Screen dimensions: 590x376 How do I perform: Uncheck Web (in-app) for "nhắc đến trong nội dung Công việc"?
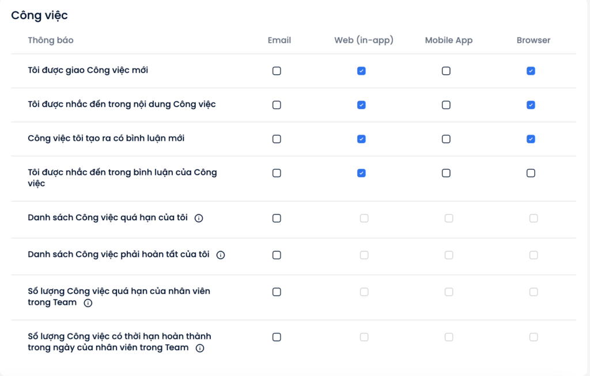(361, 105)
